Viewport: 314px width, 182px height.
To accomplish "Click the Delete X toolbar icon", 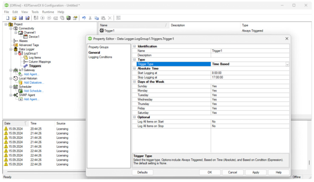I will (110, 18).
